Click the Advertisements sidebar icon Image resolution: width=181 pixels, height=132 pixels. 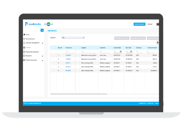click(x=24, y=39)
